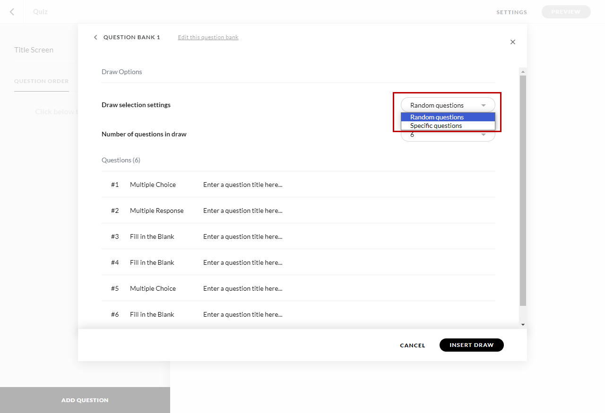Image resolution: width=605 pixels, height=413 pixels.
Task: Click the Title Screen item in the sidebar
Action: pos(34,50)
